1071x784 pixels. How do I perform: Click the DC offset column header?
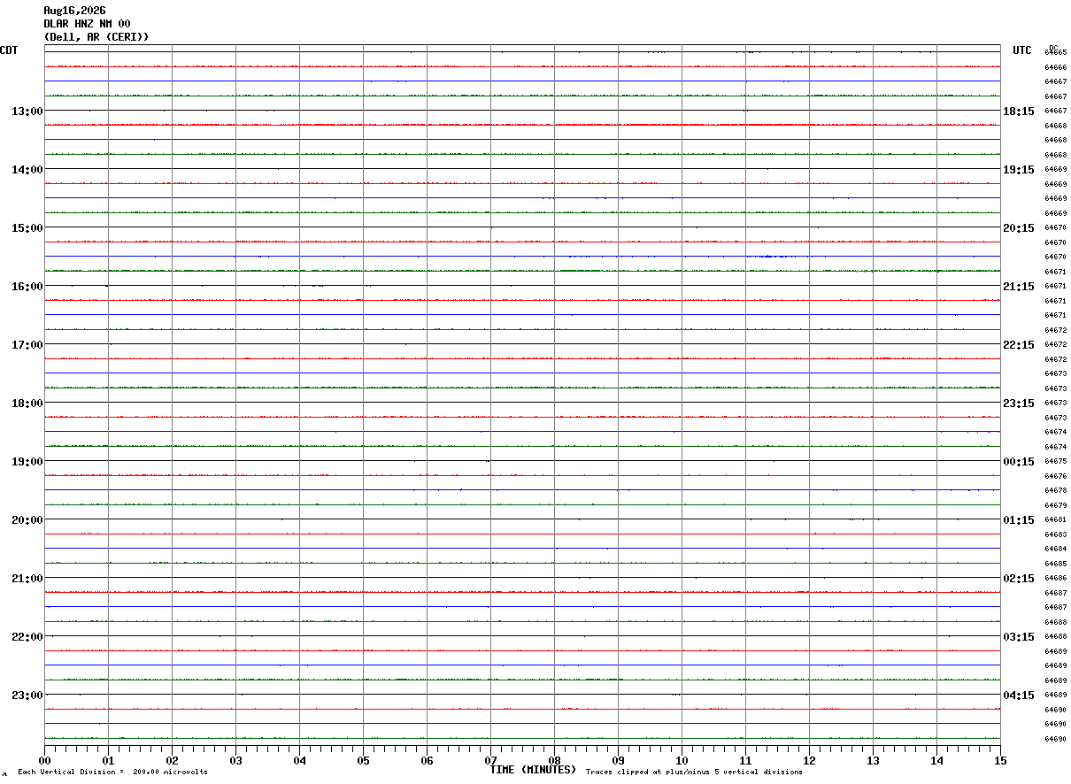pyautogui.click(x=1053, y=48)
